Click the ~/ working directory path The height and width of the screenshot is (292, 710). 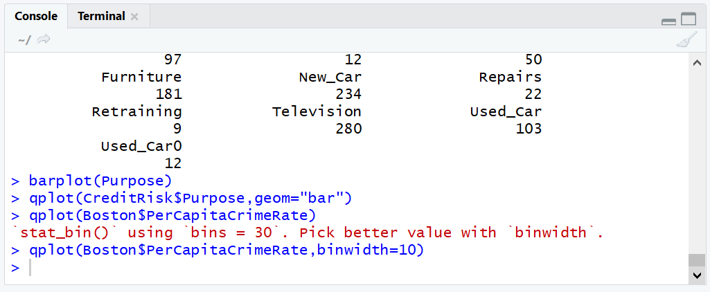[x=24, y=40]
